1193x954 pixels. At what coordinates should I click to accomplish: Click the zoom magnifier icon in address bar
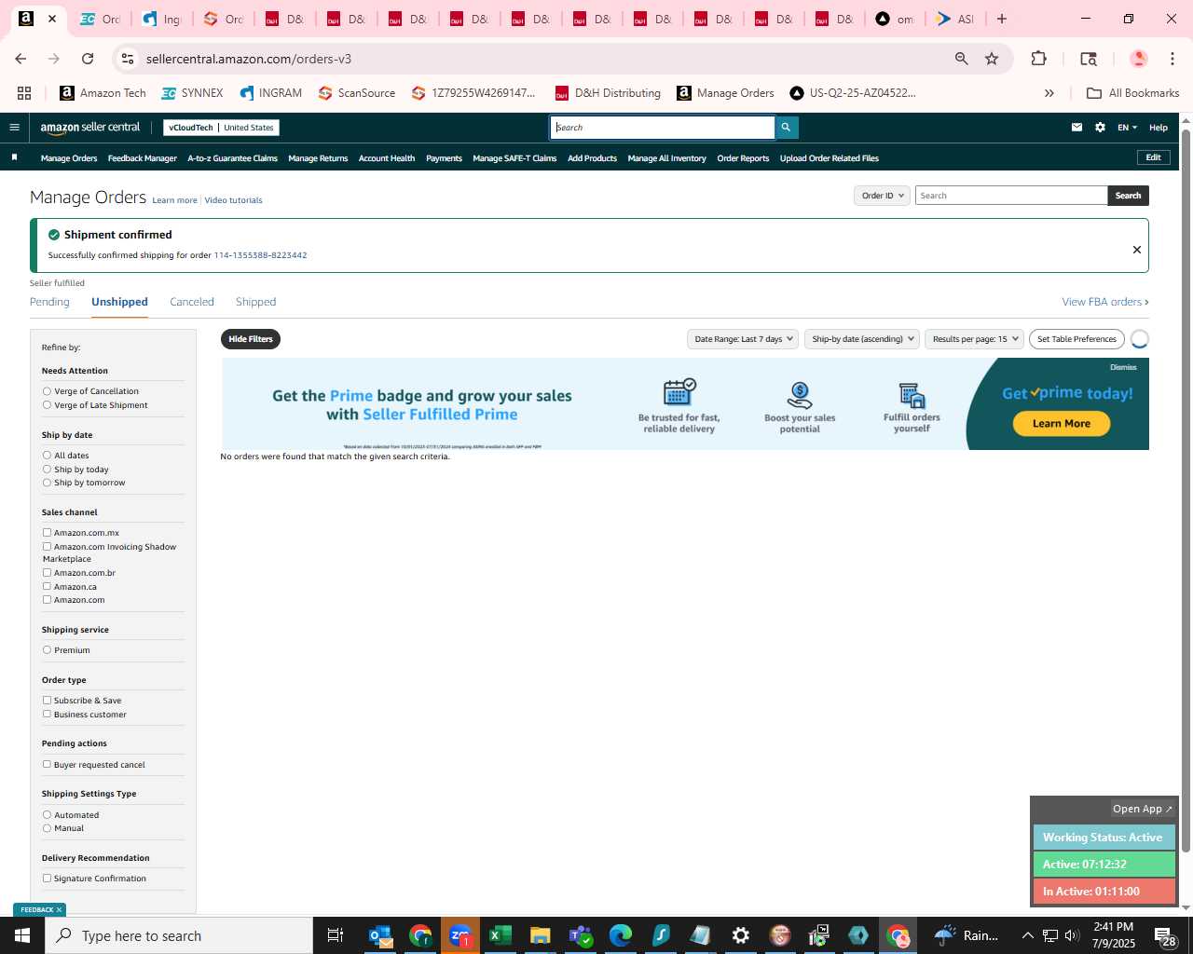961,59
